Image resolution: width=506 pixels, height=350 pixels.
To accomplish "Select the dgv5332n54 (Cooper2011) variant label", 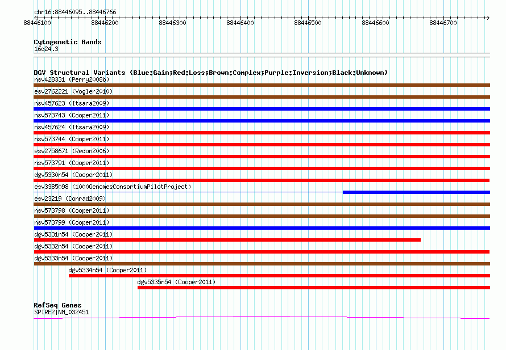I will (73, 246).
